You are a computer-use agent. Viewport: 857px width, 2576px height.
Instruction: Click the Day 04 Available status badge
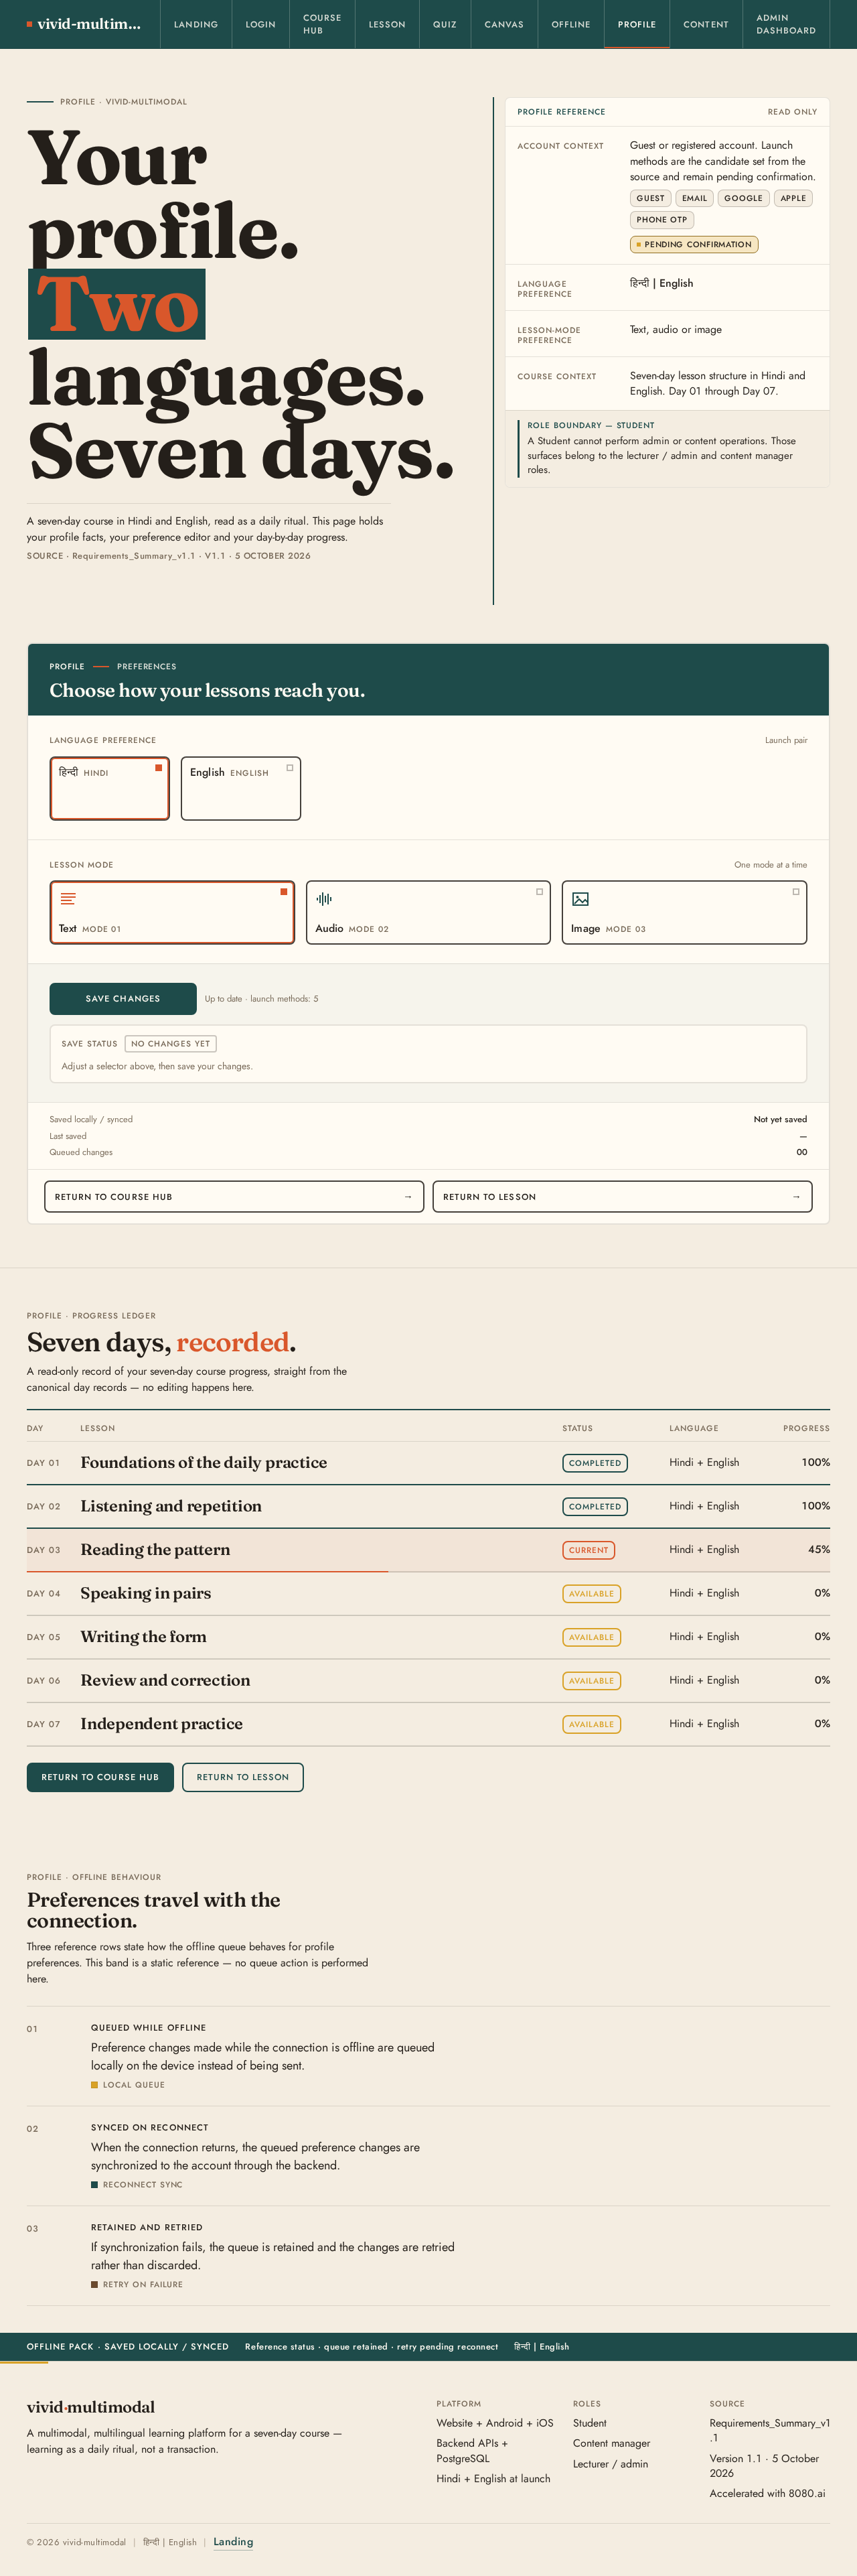[591, 1594]
